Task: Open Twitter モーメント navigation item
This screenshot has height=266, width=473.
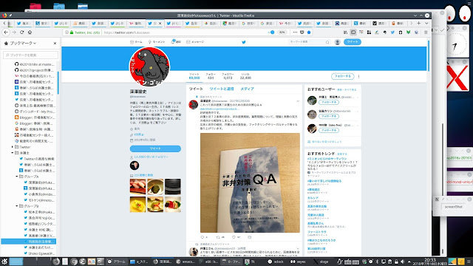Action: coord(157,42)
